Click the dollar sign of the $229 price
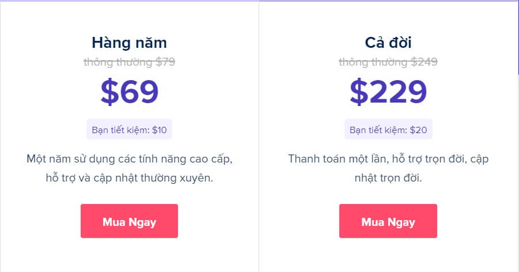Viewport: 519px width, 272px height. (x=359, y=92)
